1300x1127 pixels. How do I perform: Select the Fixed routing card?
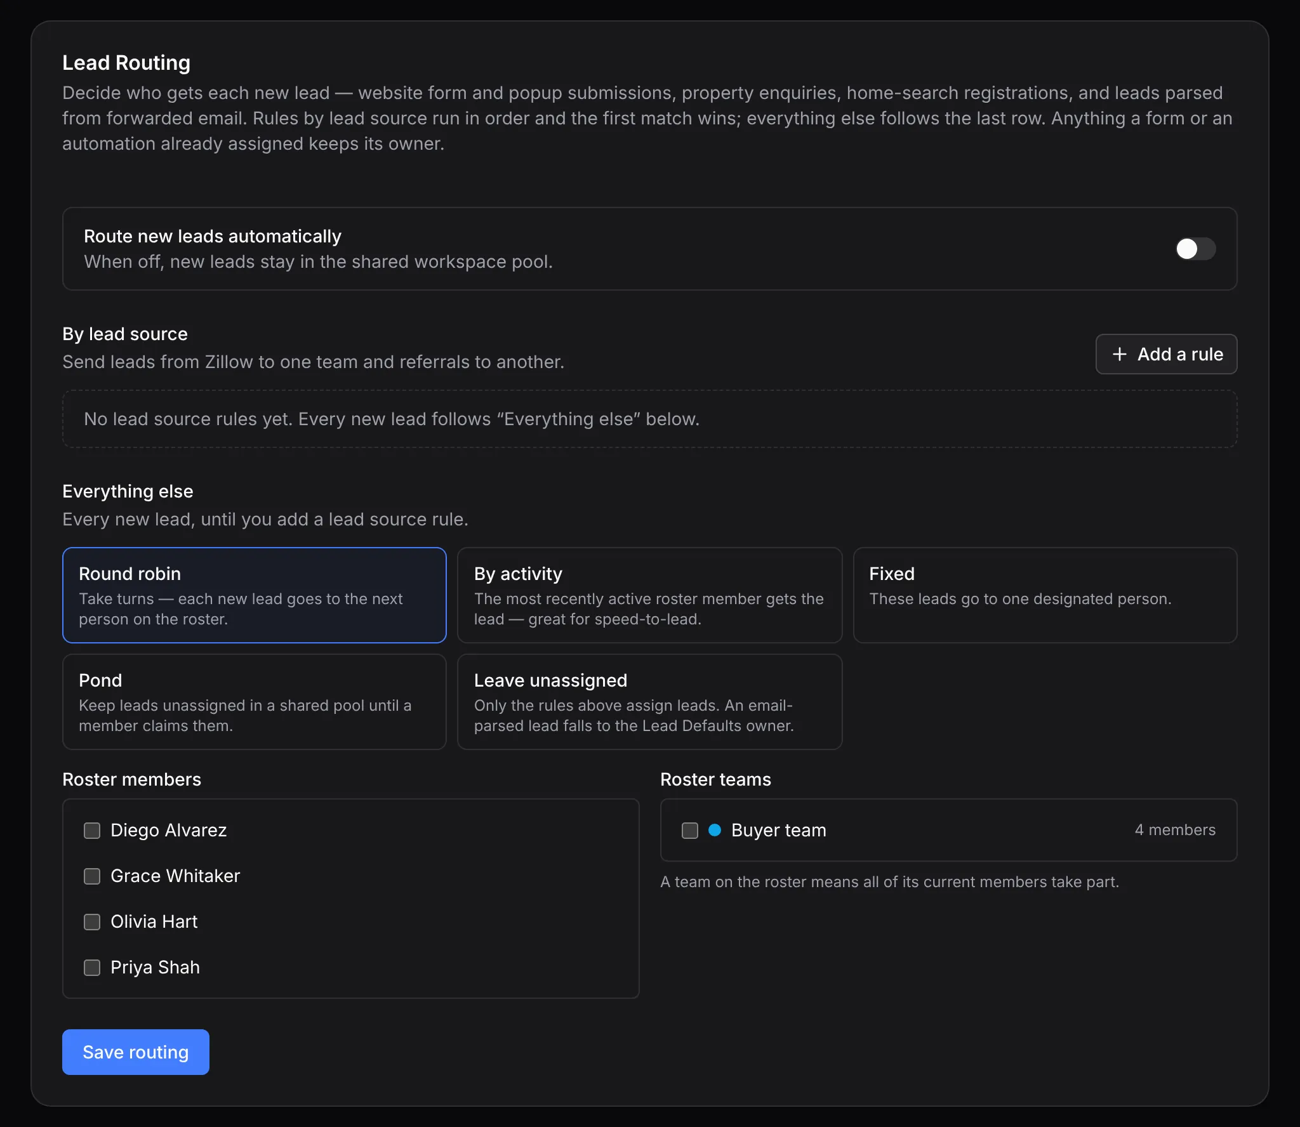coord(1045,595)
